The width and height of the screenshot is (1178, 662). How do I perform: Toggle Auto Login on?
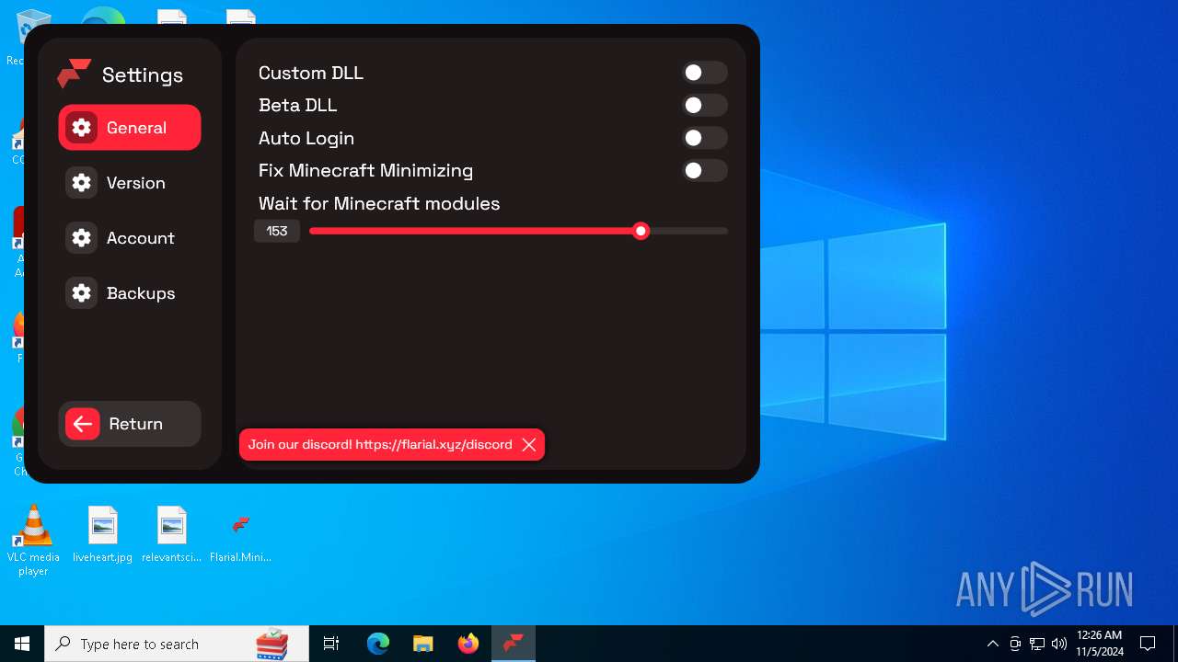click(705, 138)
